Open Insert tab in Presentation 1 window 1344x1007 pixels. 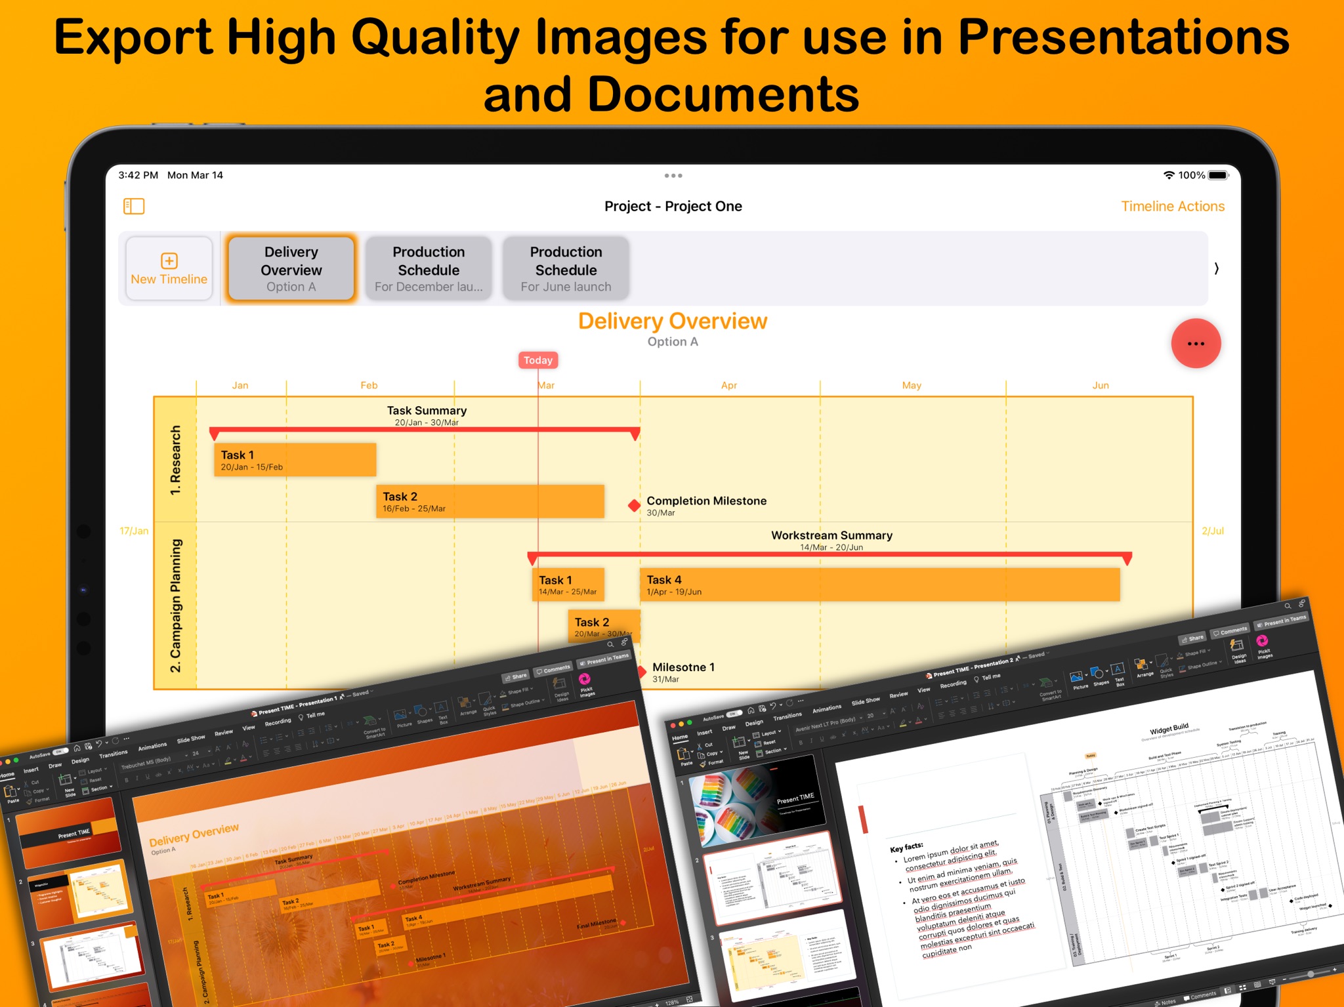coord(31,770)
